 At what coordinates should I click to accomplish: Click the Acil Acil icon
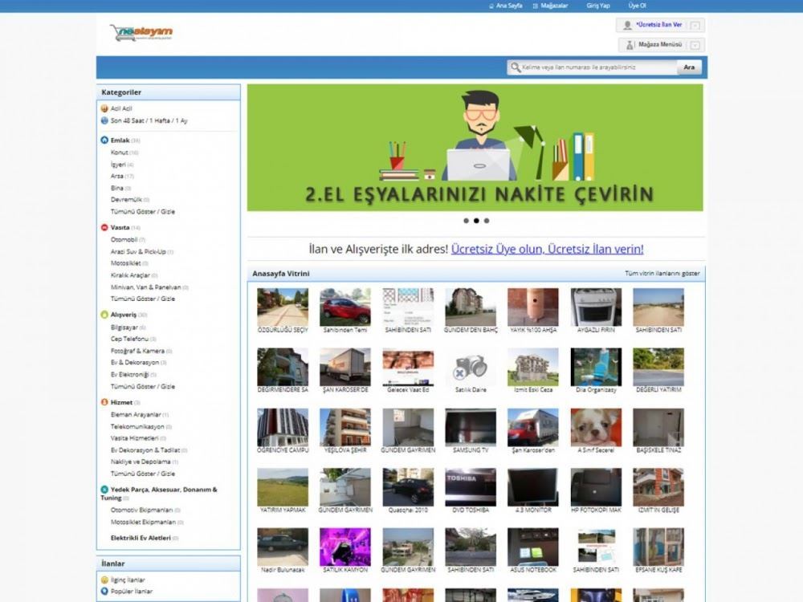(x=104, y=108)
